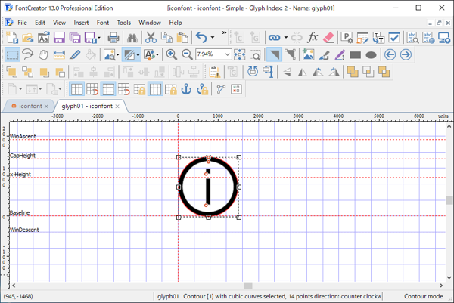The height and width of the screenshot is (303, 454).
Task: Open a font file
Action: (x=27, y=38)
